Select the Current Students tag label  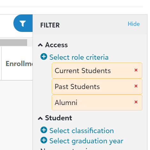tap(83, 71)
